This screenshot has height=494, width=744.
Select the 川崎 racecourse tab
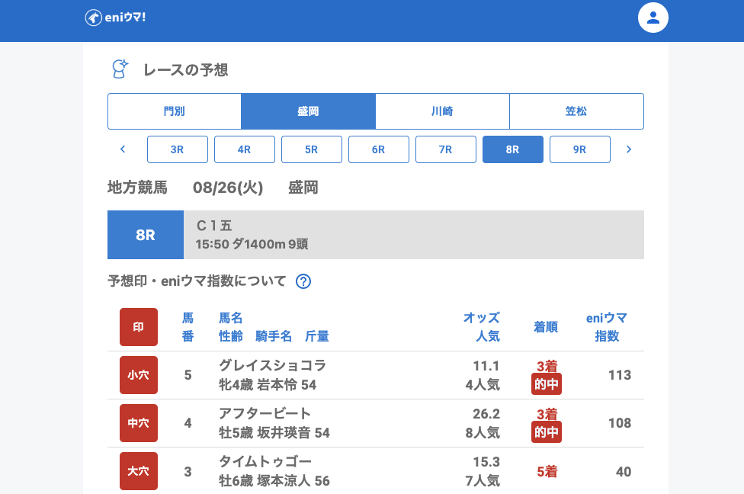442,111
